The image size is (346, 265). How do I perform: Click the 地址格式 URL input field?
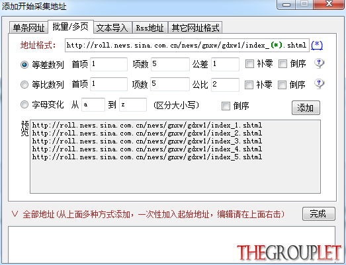point(187,45)
